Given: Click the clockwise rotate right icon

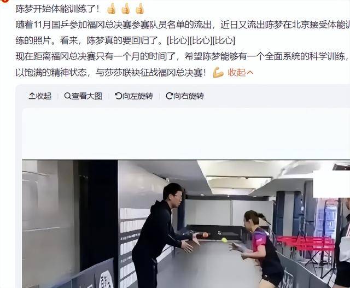Looking at the screenshot, I should coord(169,96).
